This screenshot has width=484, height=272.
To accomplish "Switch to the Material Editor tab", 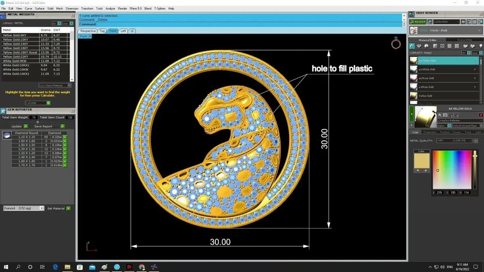I will point(428,40).
